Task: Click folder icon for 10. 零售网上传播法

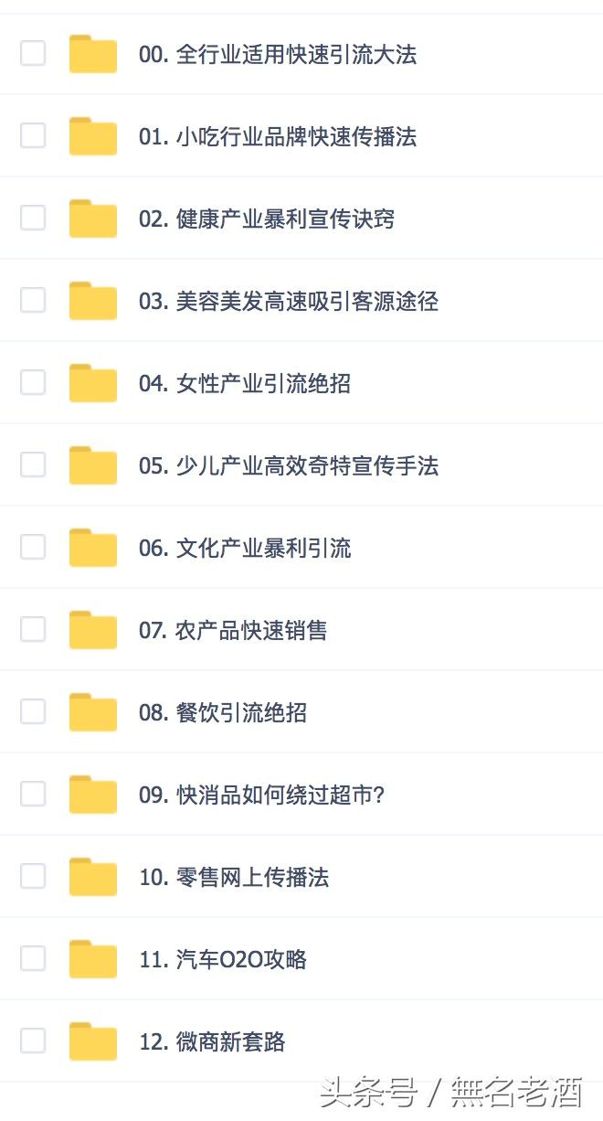Action: (93, 877)
